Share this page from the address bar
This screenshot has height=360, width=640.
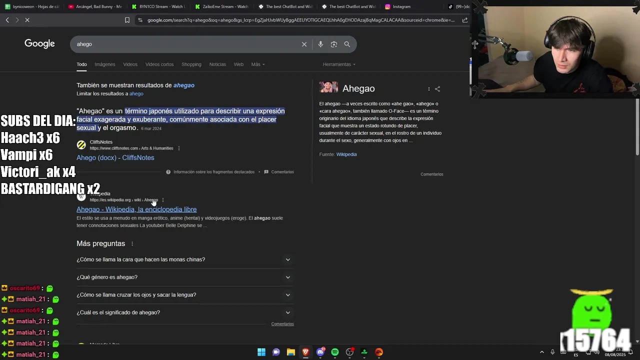(x=465, y=20)
